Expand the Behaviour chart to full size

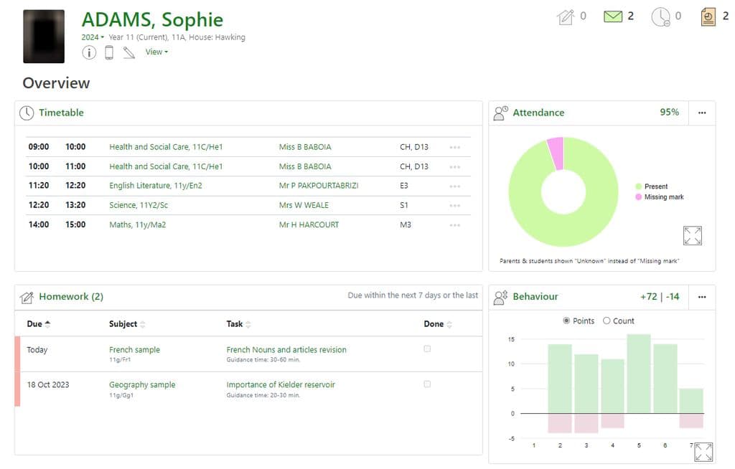[x=703, y=451]
